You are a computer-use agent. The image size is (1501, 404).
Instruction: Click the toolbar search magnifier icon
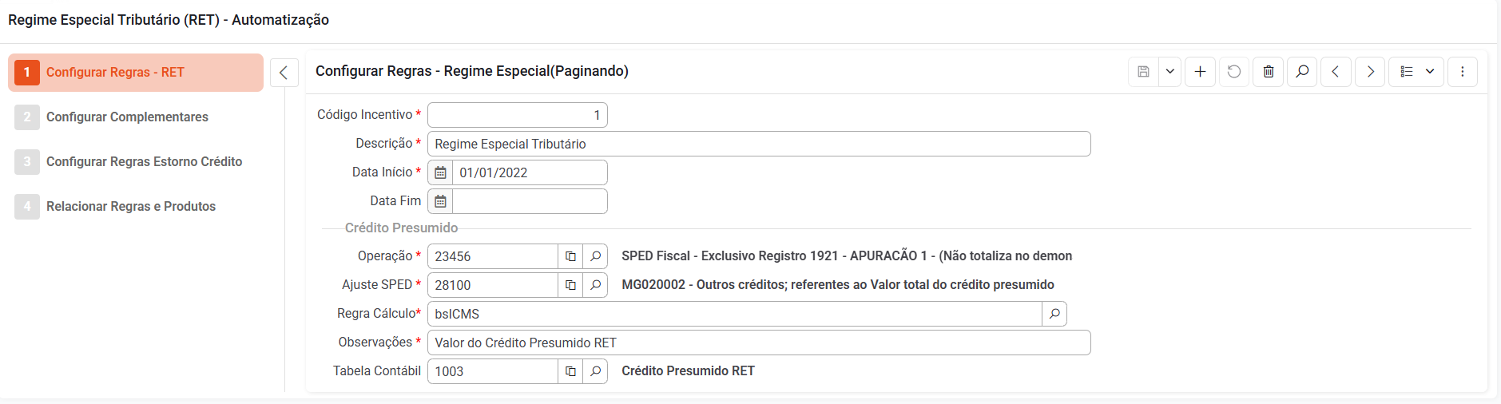[x=1302, y=72]
